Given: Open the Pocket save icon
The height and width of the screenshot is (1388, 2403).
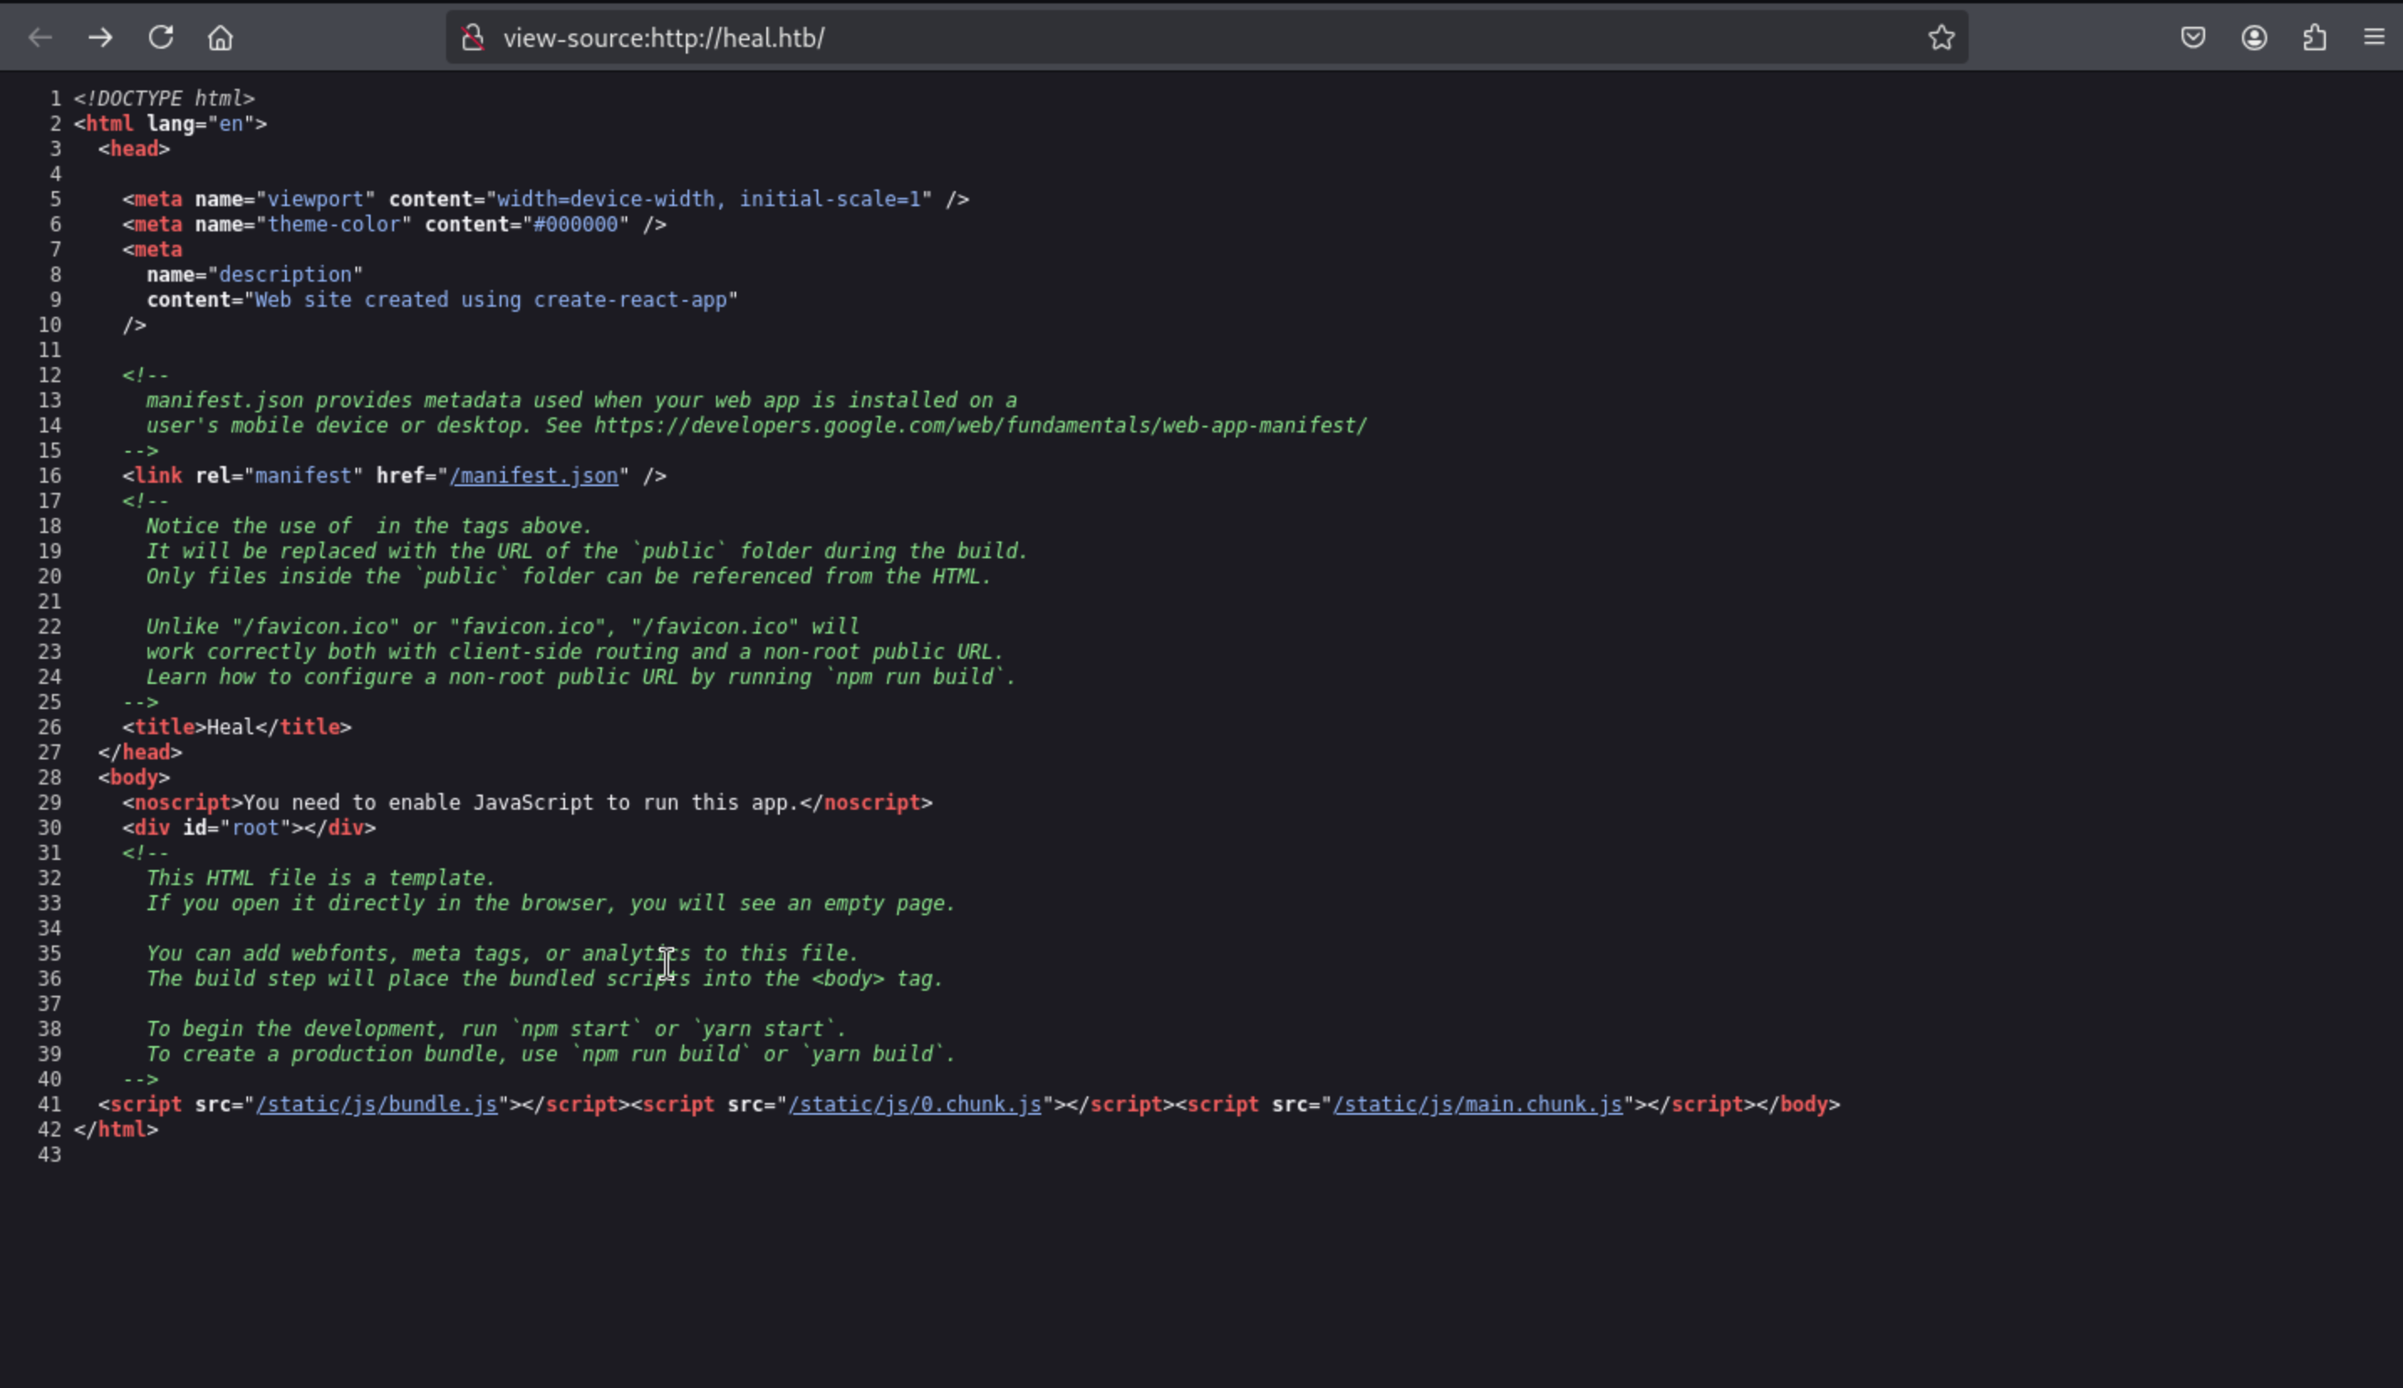Looking at the screenshot, I should tap(2193, 38).
